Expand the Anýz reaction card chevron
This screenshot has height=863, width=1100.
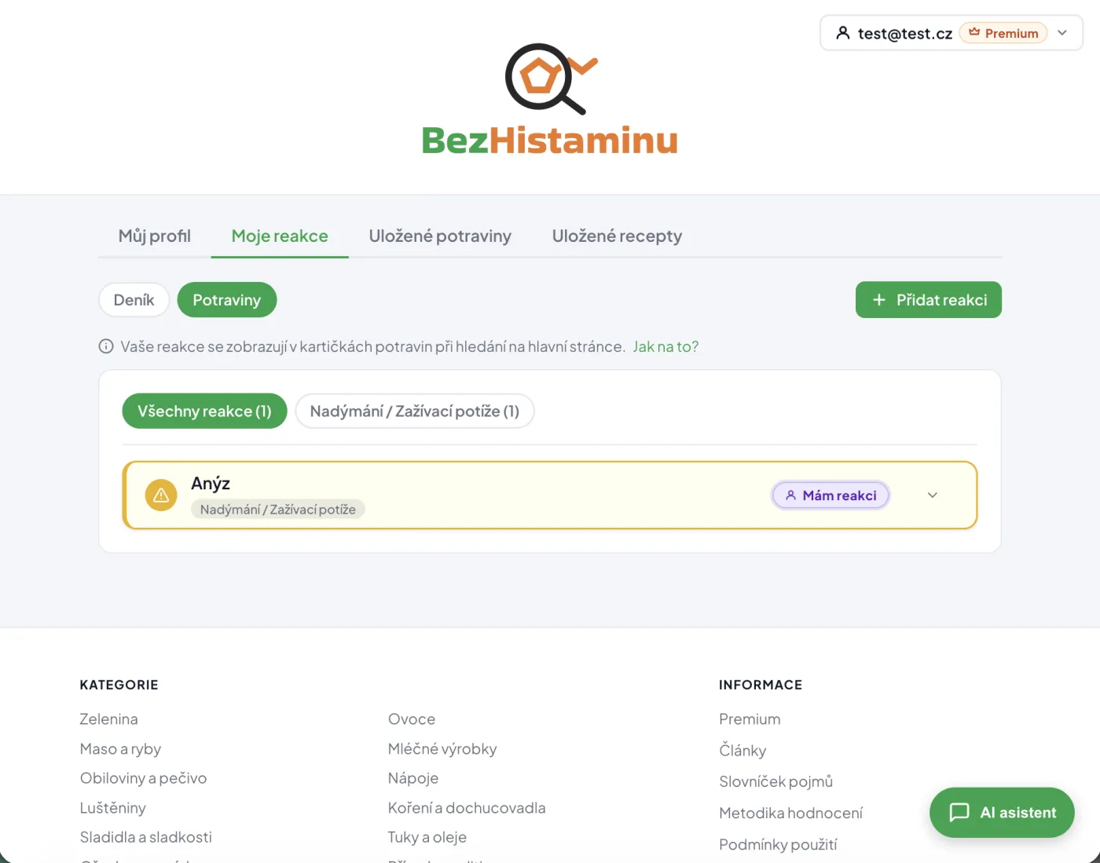coord(933,495)
